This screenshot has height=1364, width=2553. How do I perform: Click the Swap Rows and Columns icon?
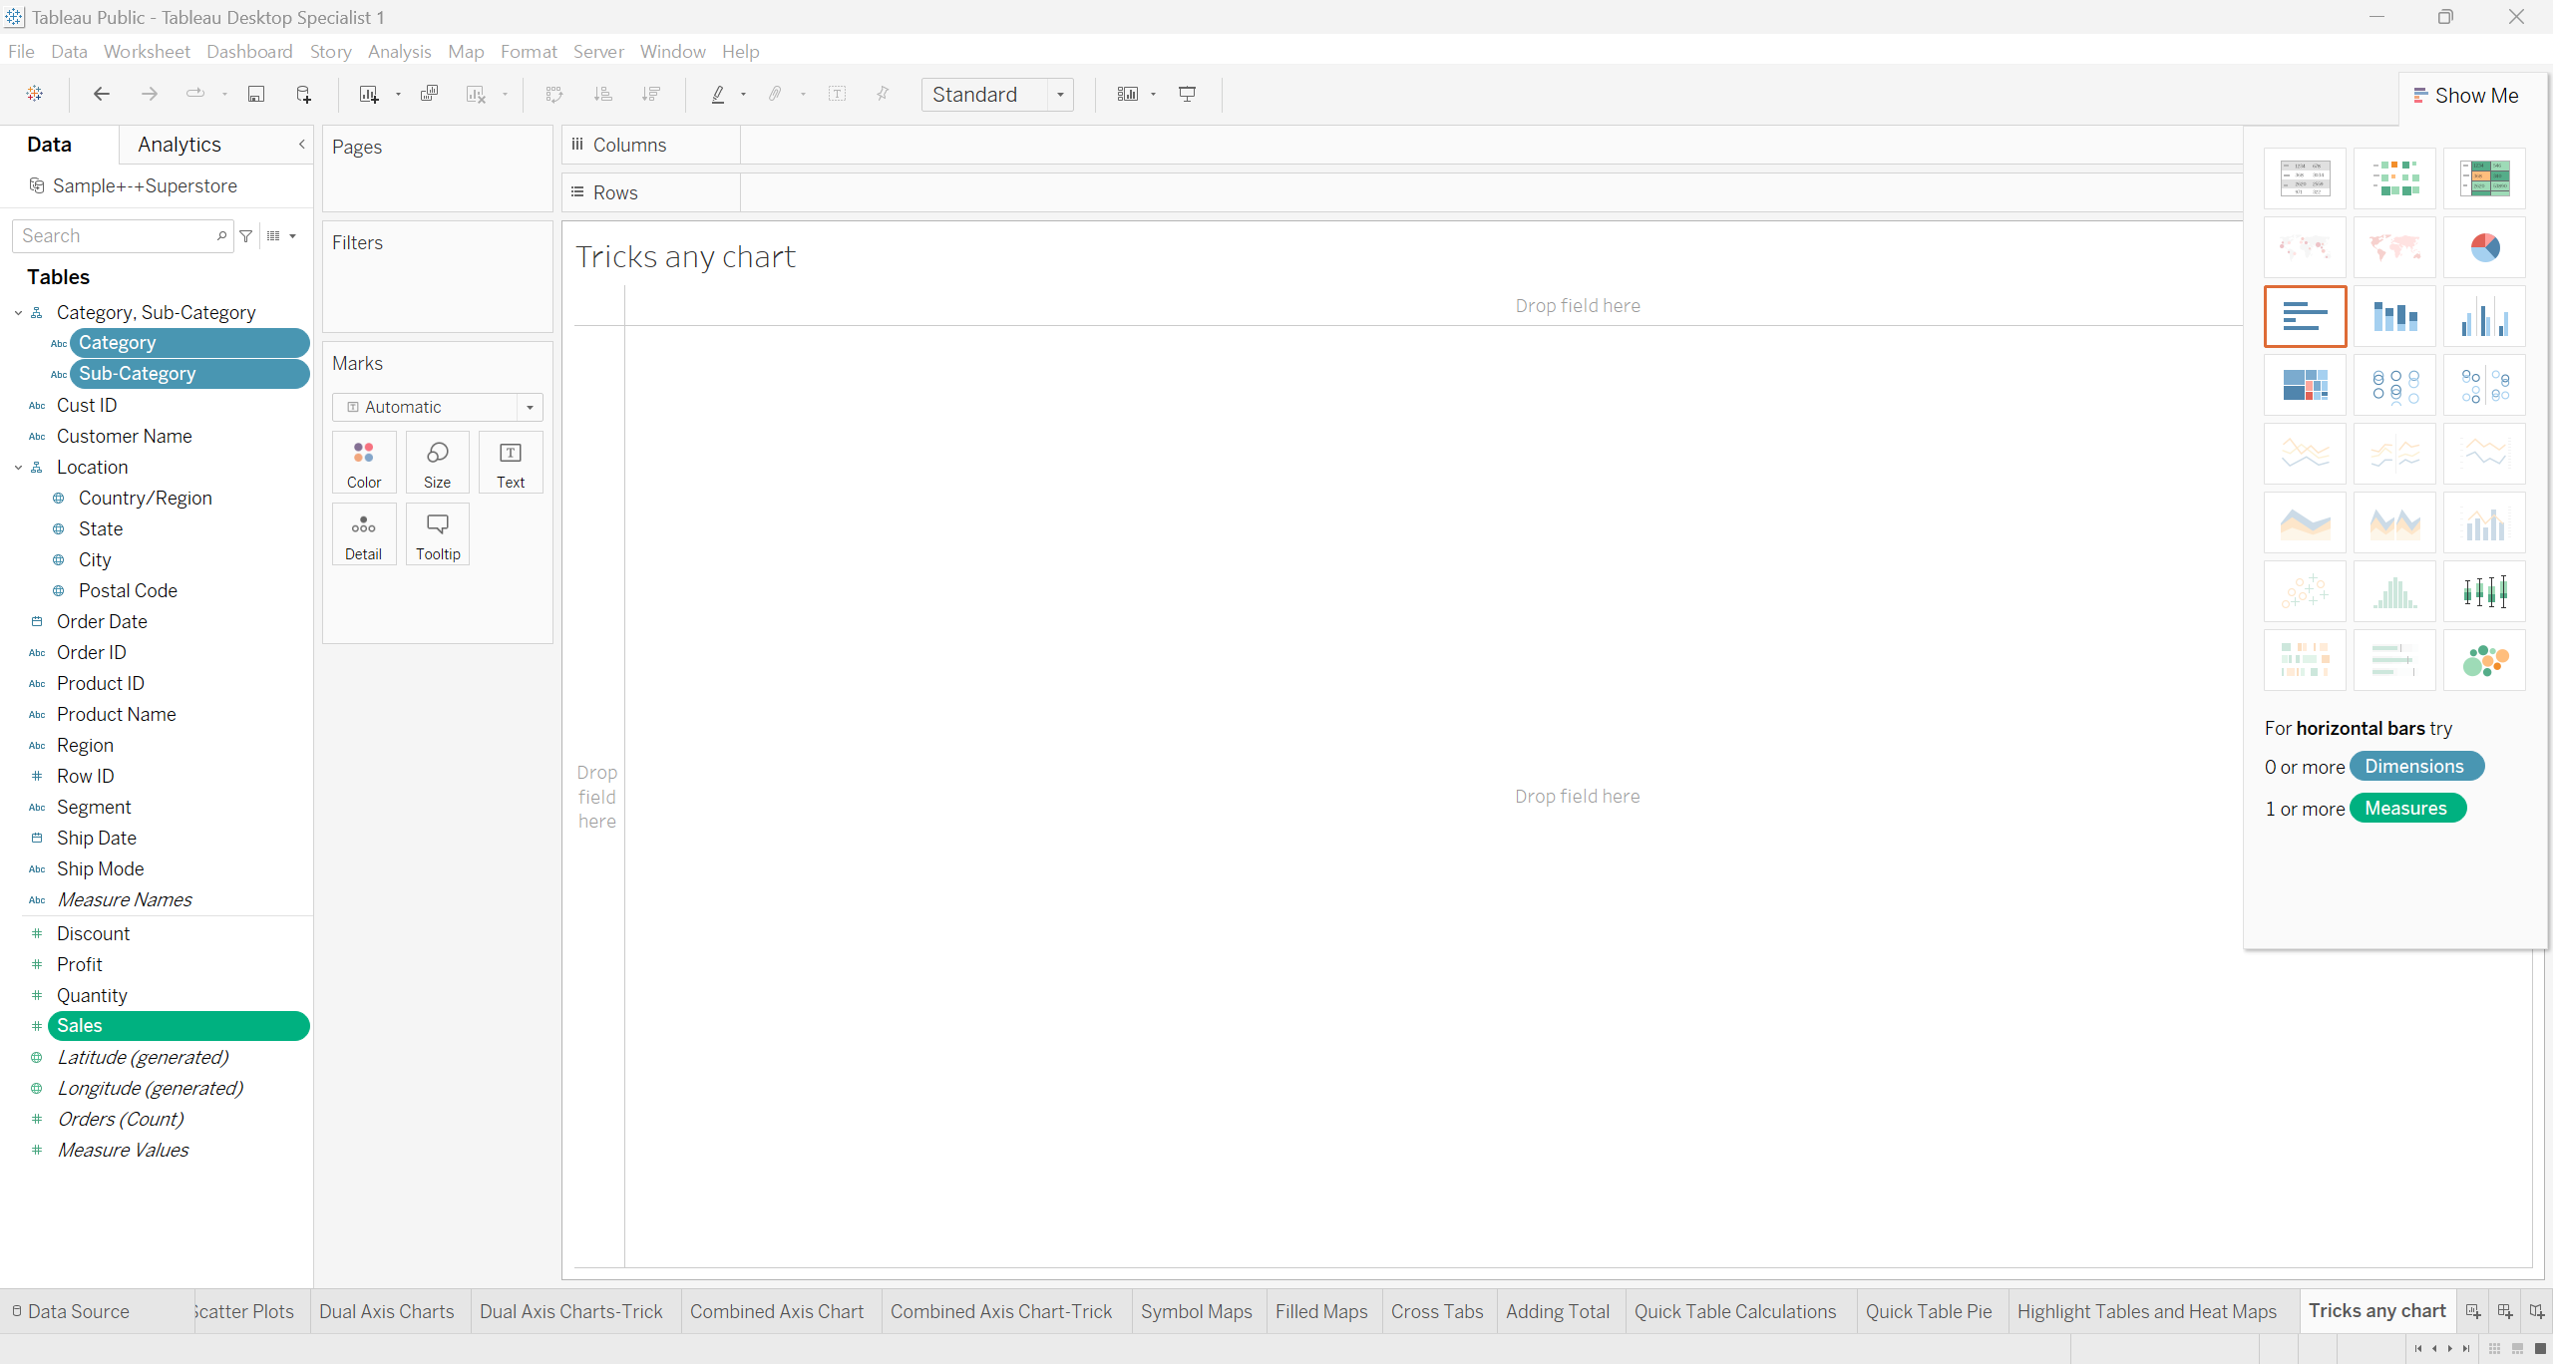(554, 94)
